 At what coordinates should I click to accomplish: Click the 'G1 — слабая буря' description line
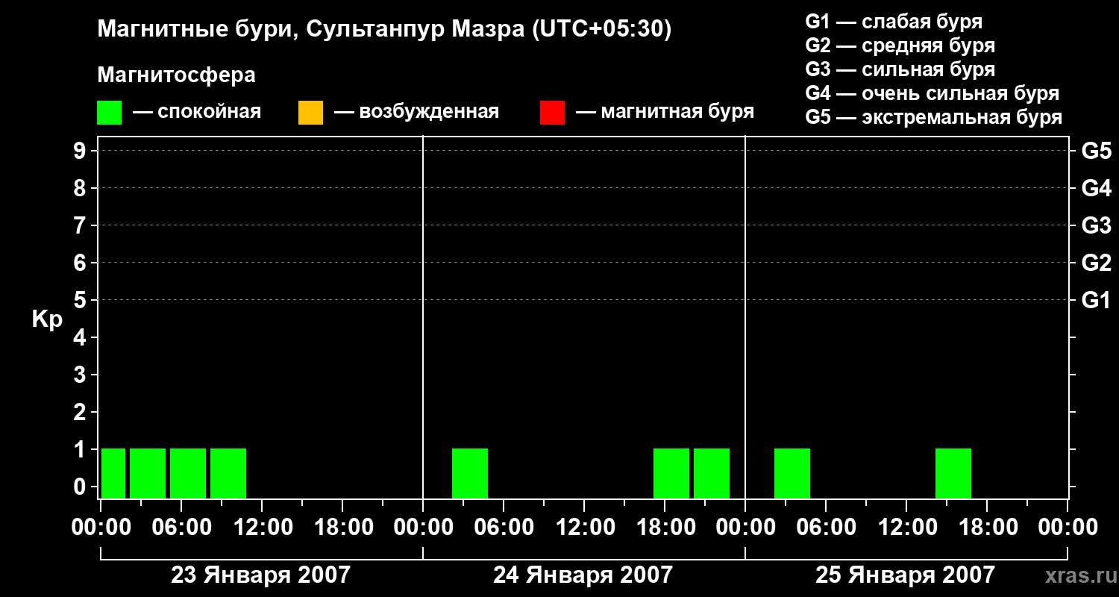click(x=894, y=22)
